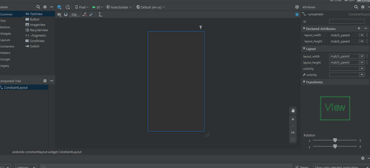This screenshot has height=168, width=370.
Task: Zoom in with plus button
Action: 293,119
